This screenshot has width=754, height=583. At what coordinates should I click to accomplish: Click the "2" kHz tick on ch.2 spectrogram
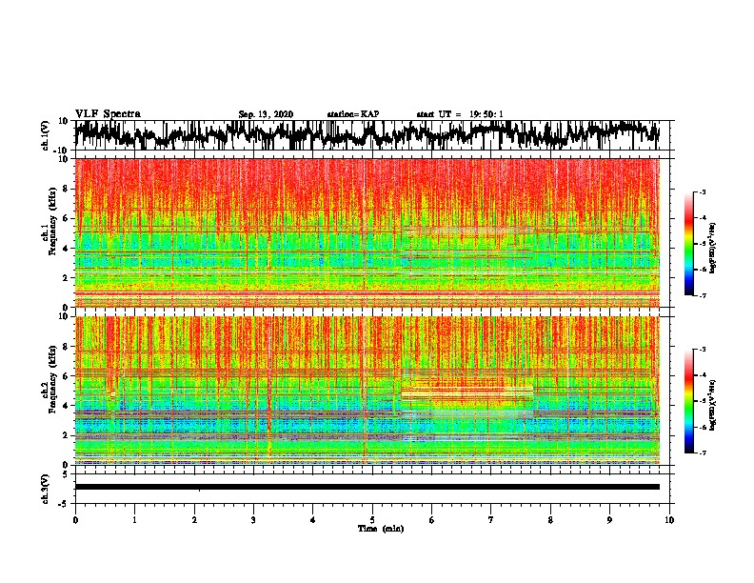pyautogui.click(x=66, y=435)
